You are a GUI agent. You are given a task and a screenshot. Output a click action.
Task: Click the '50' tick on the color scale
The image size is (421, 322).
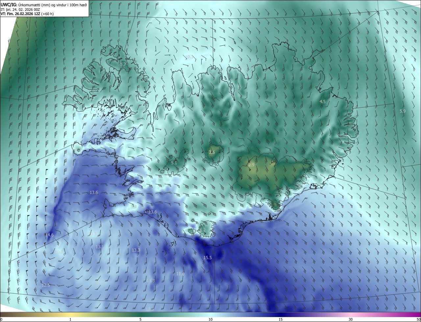point(418,319)
